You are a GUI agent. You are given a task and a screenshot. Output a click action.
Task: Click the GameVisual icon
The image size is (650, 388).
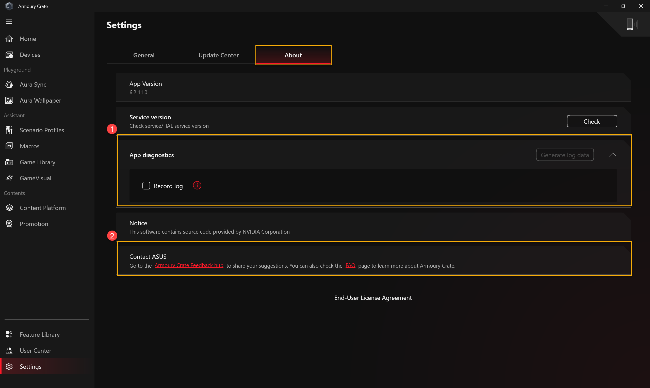click(x=9, y=178)
